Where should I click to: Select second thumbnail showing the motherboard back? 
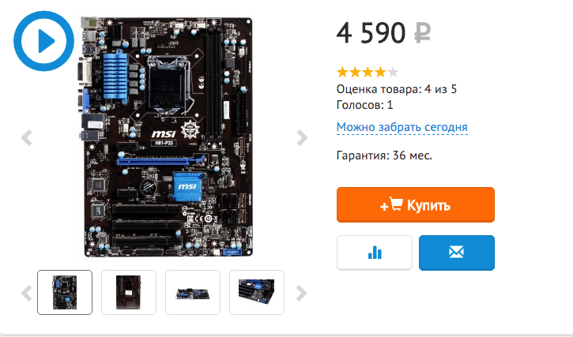(129, 293)
